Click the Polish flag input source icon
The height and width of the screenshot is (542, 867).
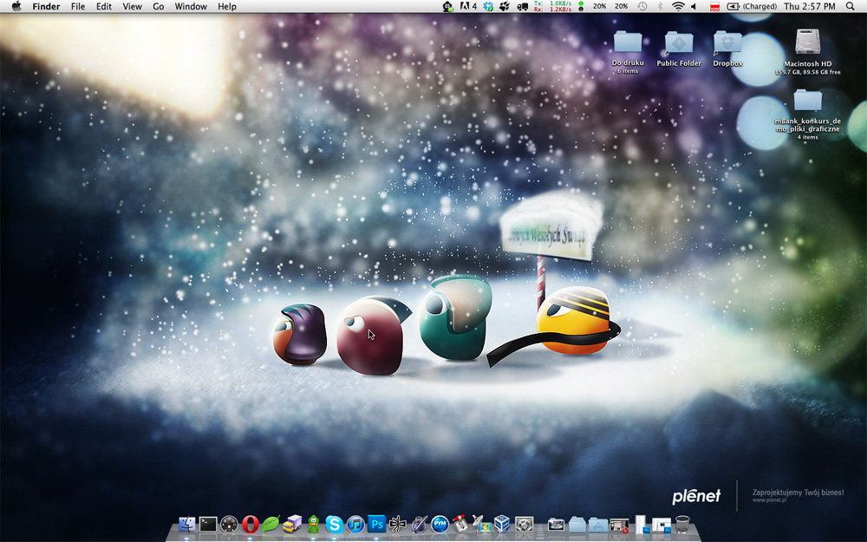(x=714, y=6)
